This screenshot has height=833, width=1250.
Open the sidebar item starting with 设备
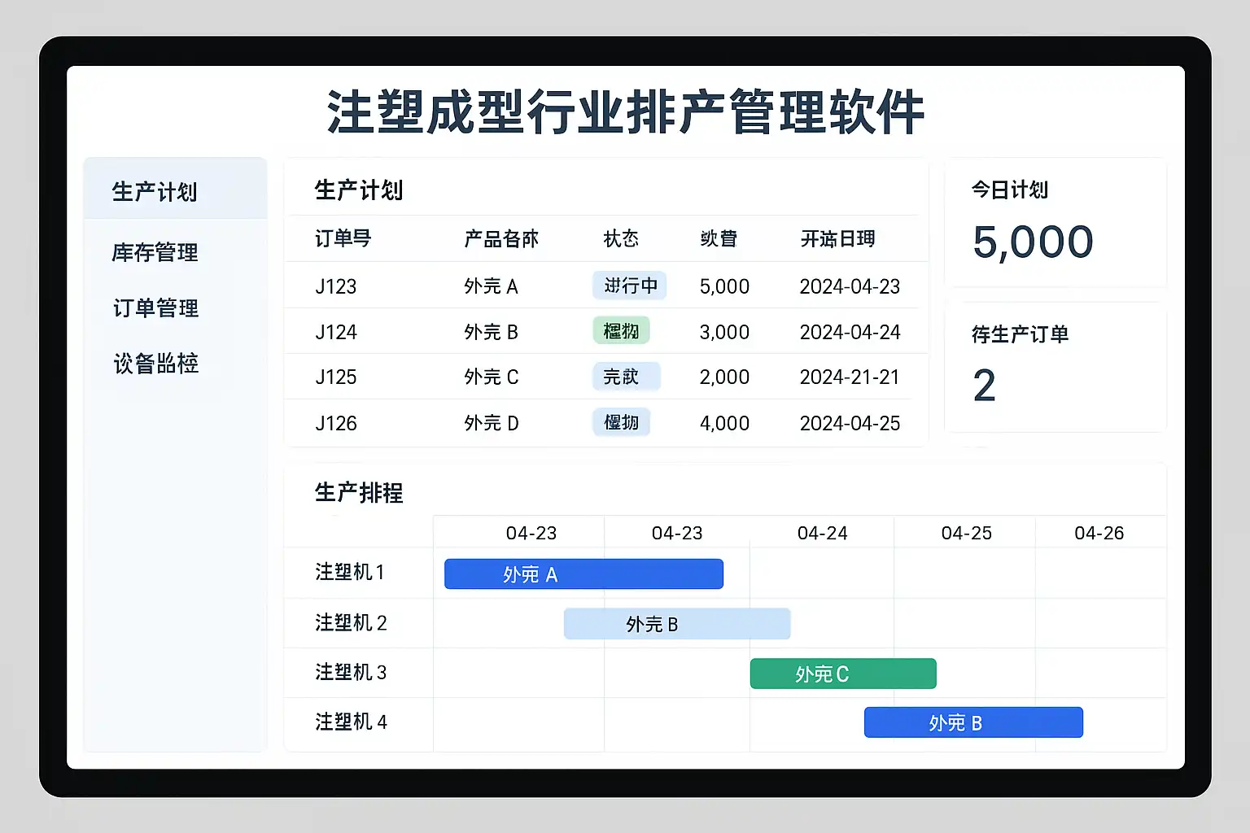click(x=155, y=364)
